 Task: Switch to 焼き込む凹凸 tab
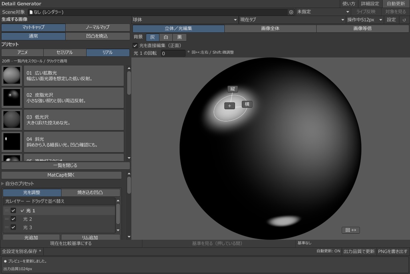[90, 193]
